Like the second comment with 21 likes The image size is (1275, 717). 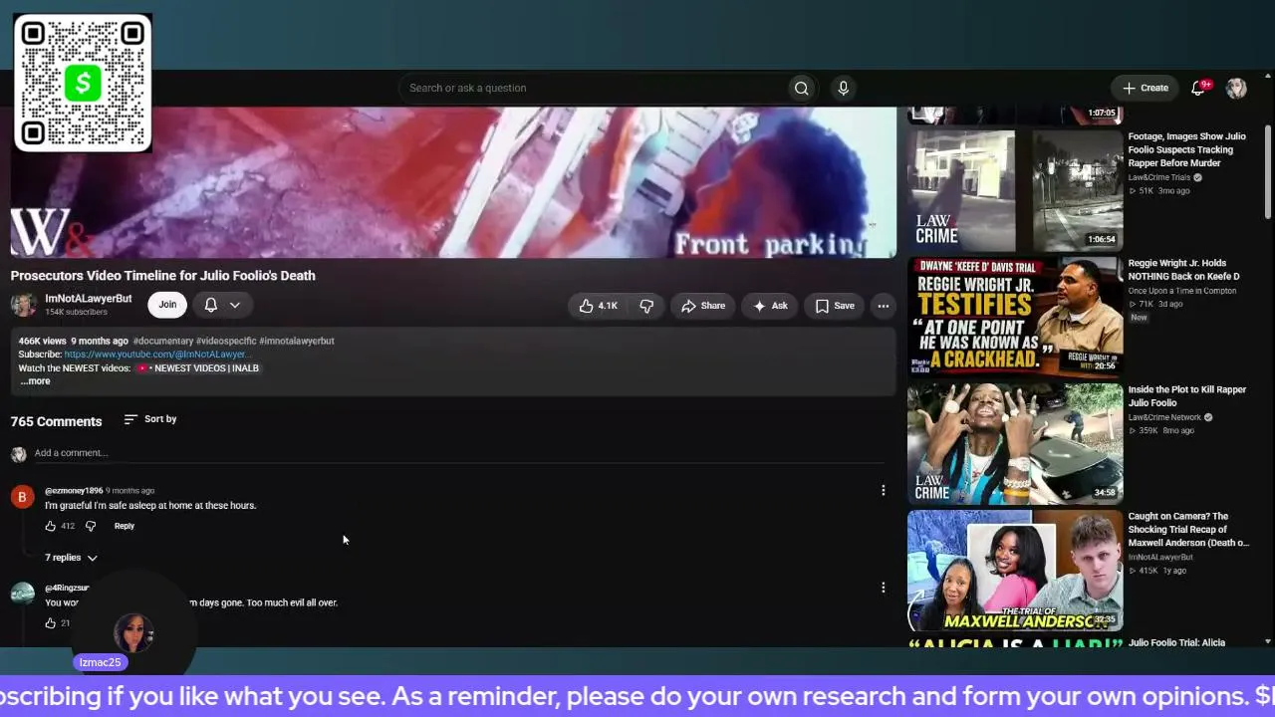[51, 623]
